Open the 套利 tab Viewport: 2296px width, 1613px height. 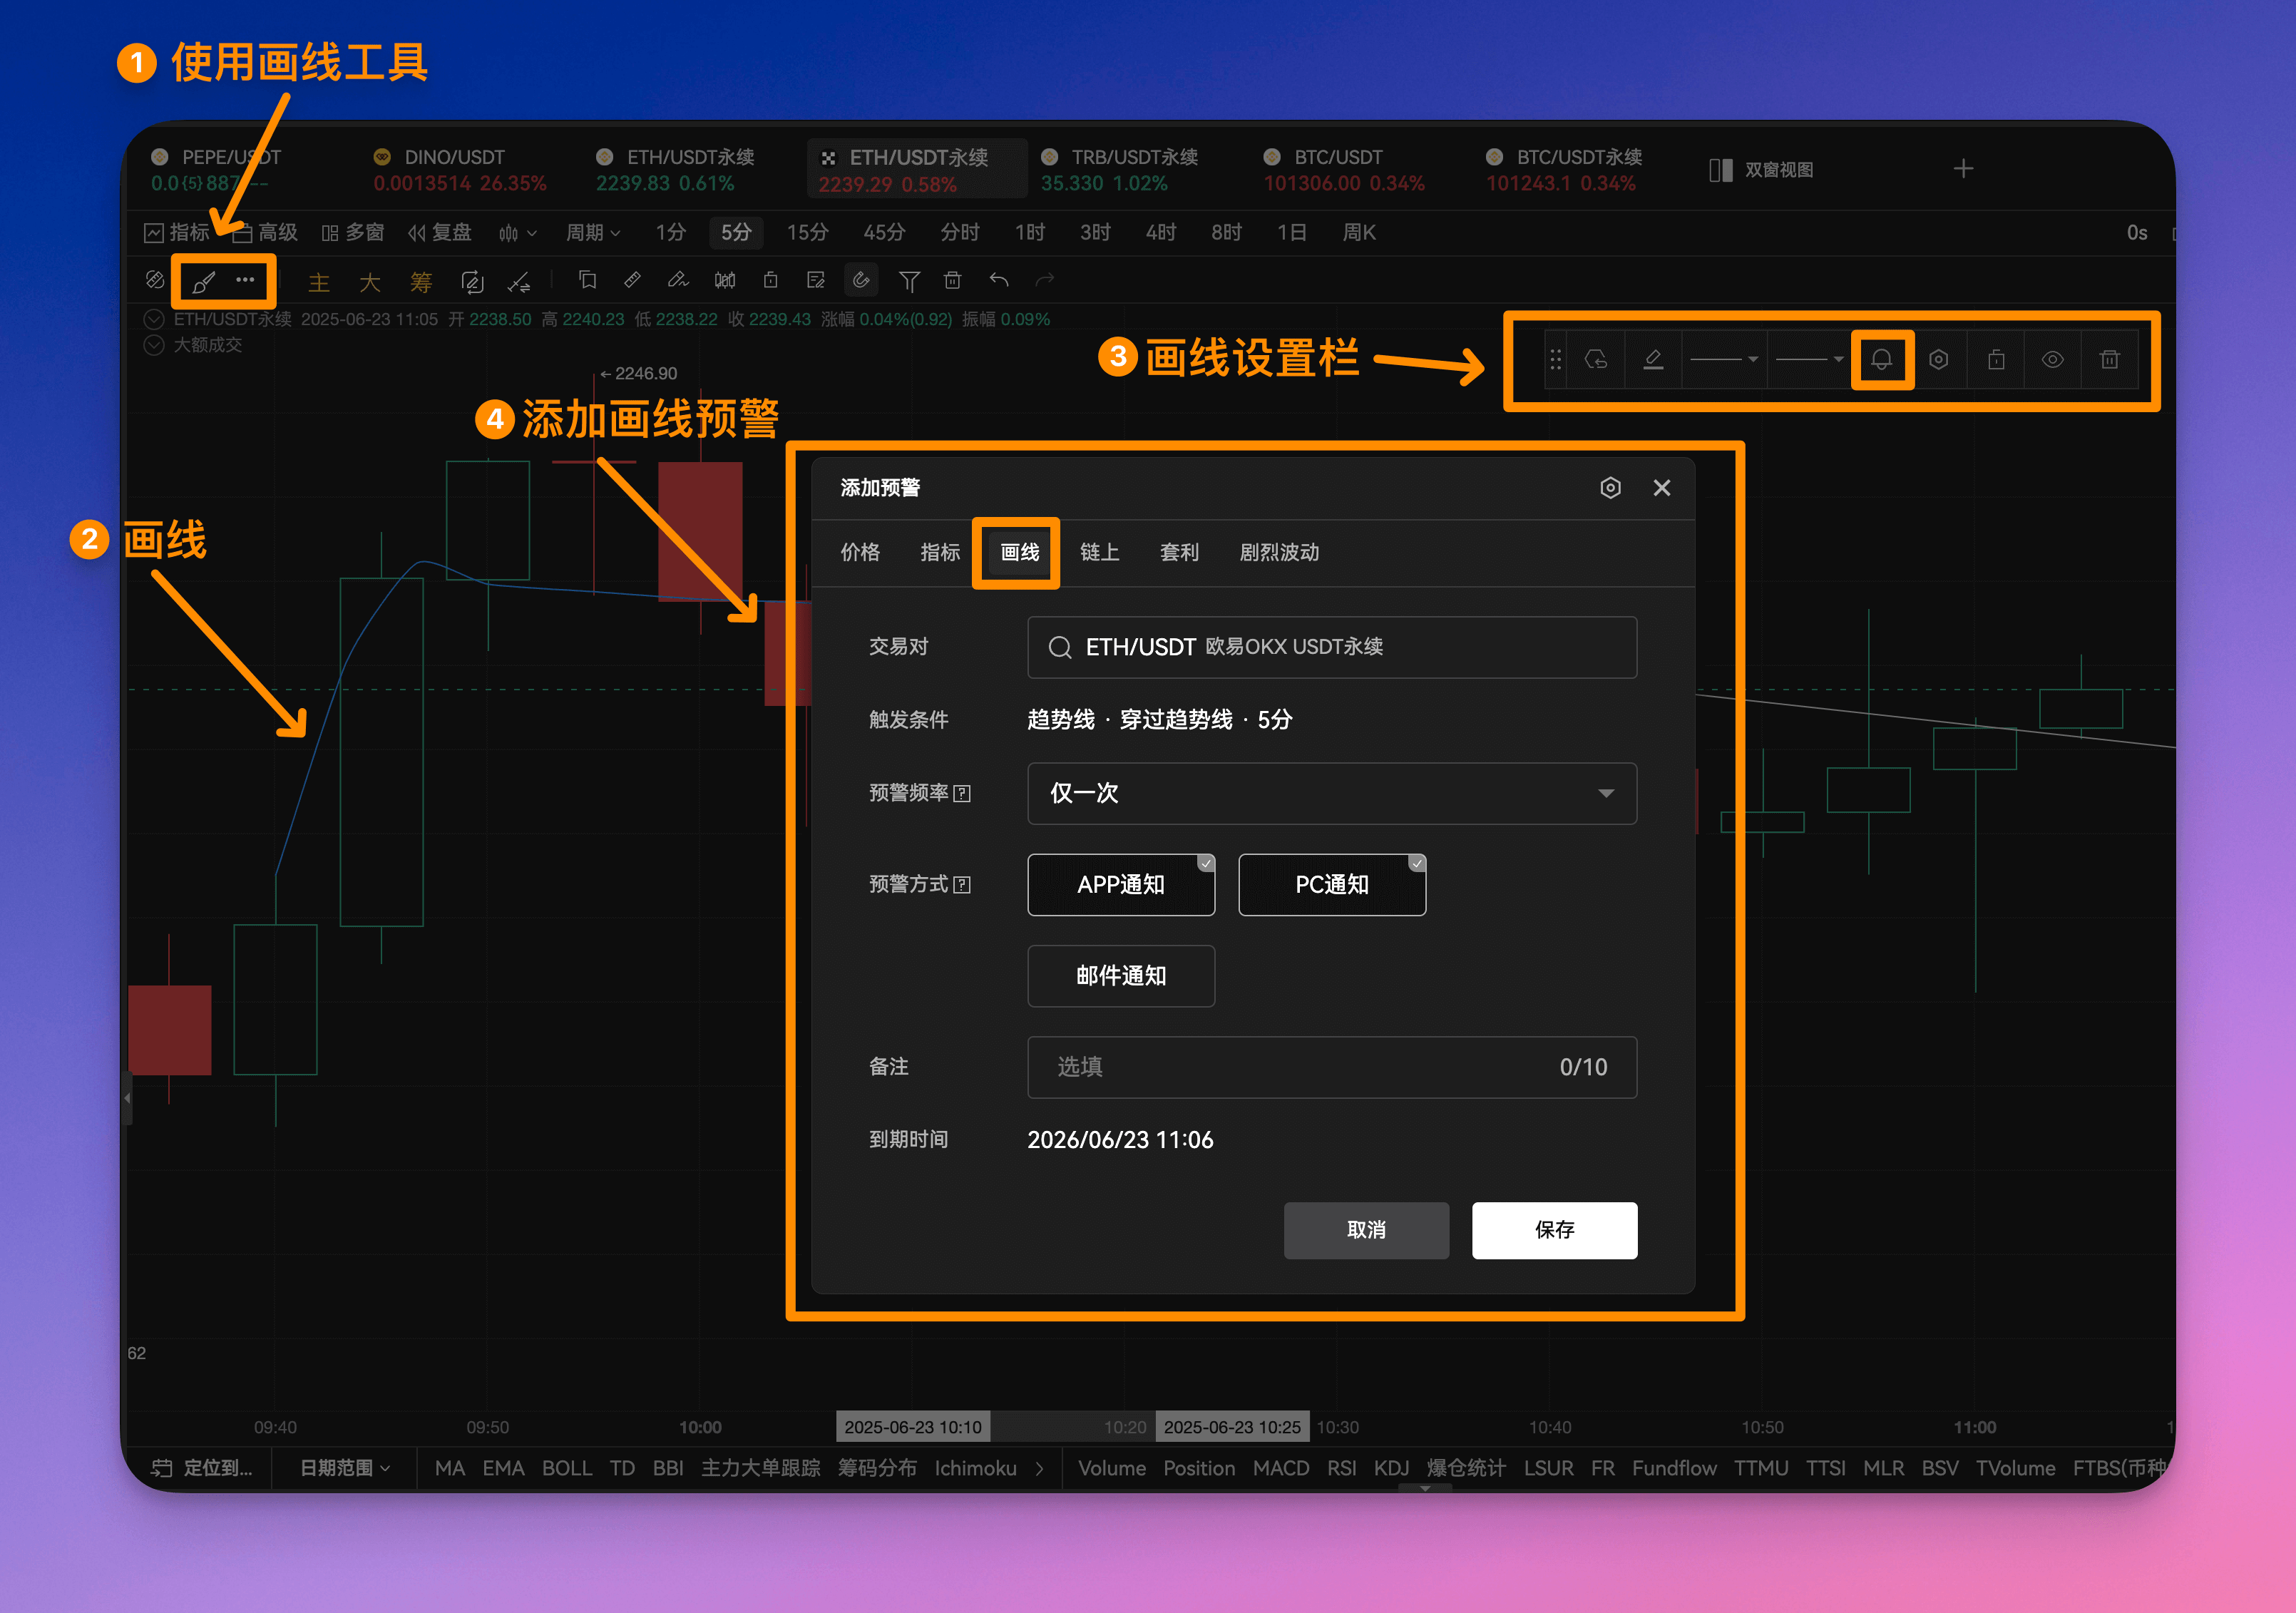pos(1179,553)
